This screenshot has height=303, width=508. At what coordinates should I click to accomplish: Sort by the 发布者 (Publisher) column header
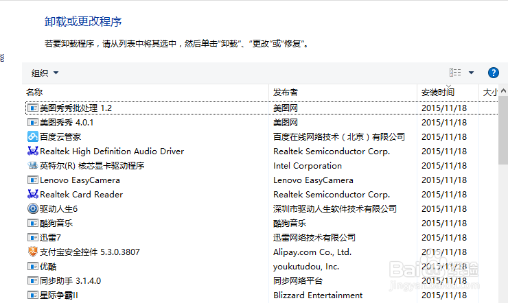286,92
